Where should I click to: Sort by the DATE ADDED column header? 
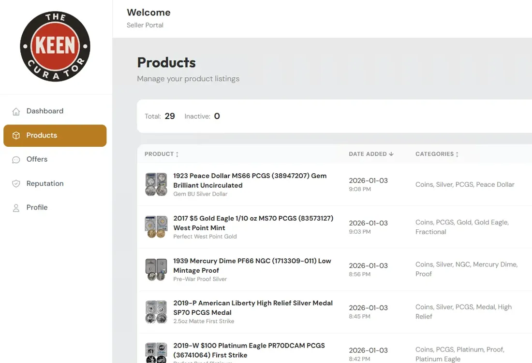(x=371, y=154)
